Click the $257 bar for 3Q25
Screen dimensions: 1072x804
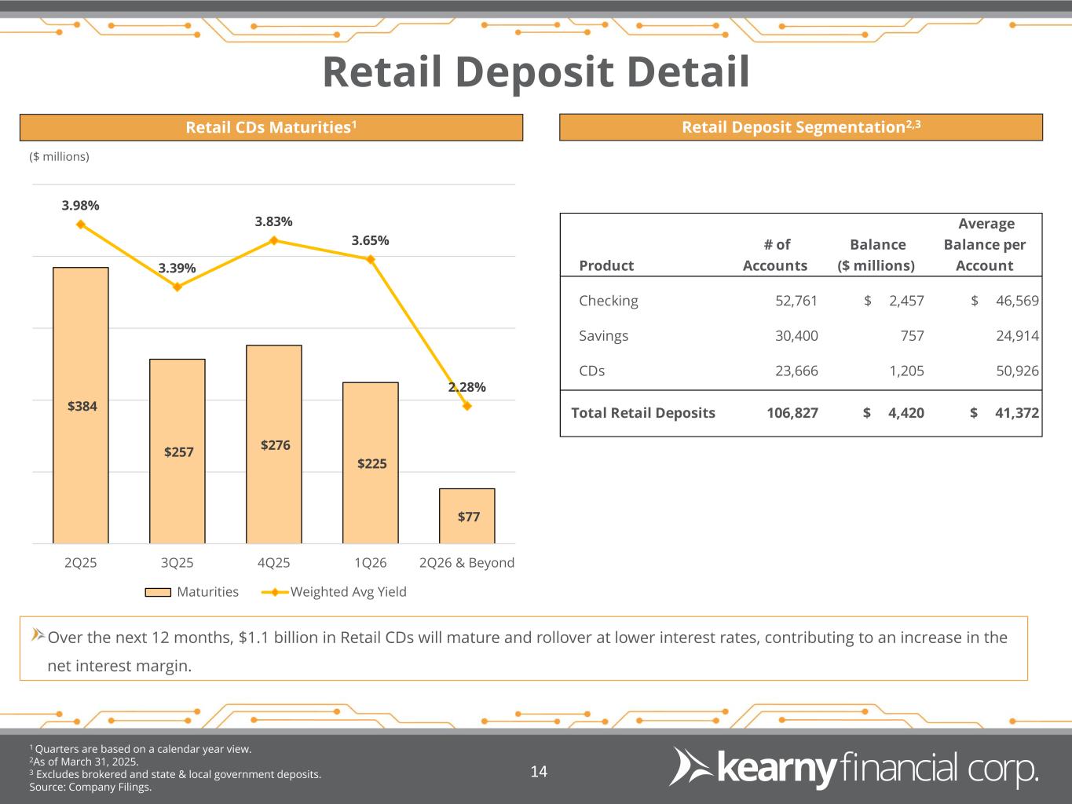click(177, 451)
